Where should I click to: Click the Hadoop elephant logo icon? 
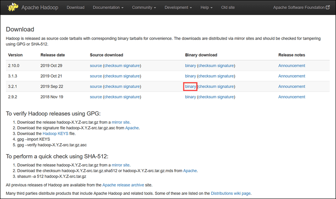coord(13,7)
